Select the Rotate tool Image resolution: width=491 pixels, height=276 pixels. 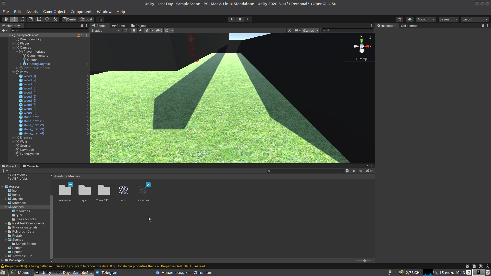click(23, 19)
